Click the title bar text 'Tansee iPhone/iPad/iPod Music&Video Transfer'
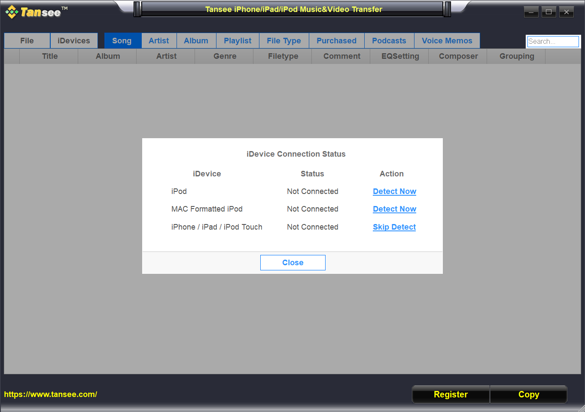Image resolution: width=585 pixels, height=412 pixels. (x=294, y=9)
